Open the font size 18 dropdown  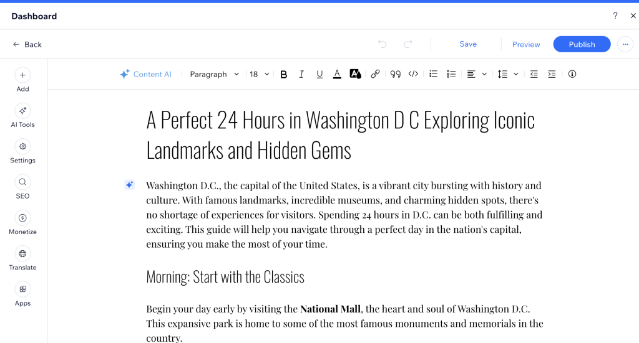pyautogui.click(x=260, y=74)
